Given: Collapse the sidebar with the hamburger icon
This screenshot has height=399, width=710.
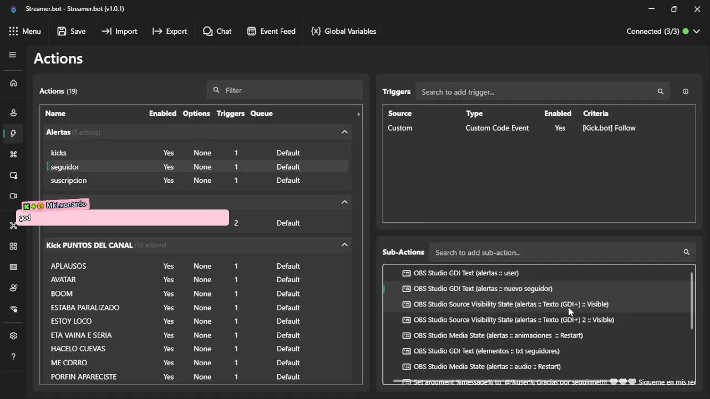Looking at the screenshot, I should 13,55.
